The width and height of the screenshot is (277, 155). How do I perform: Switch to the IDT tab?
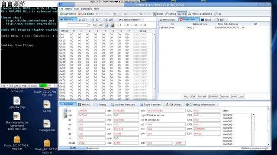pyautogui.click(x=96, y=20)
